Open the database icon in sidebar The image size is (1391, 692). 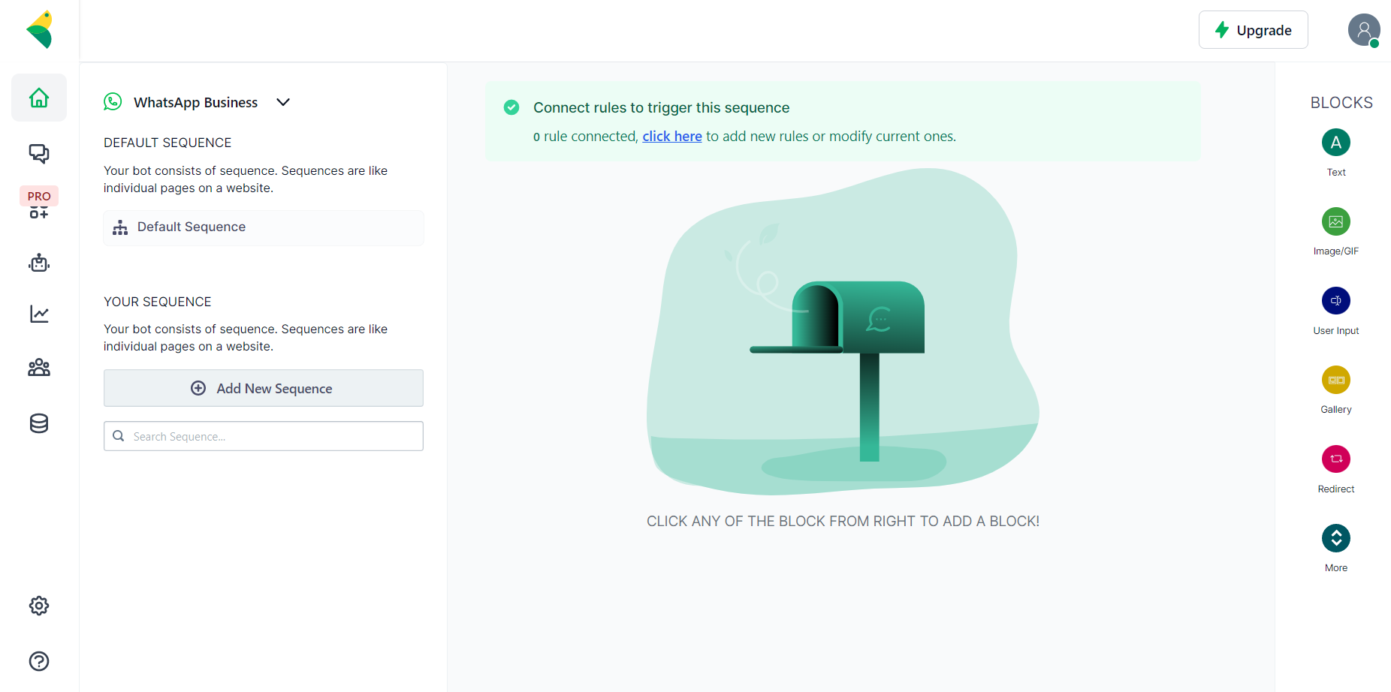coord(39,423)
